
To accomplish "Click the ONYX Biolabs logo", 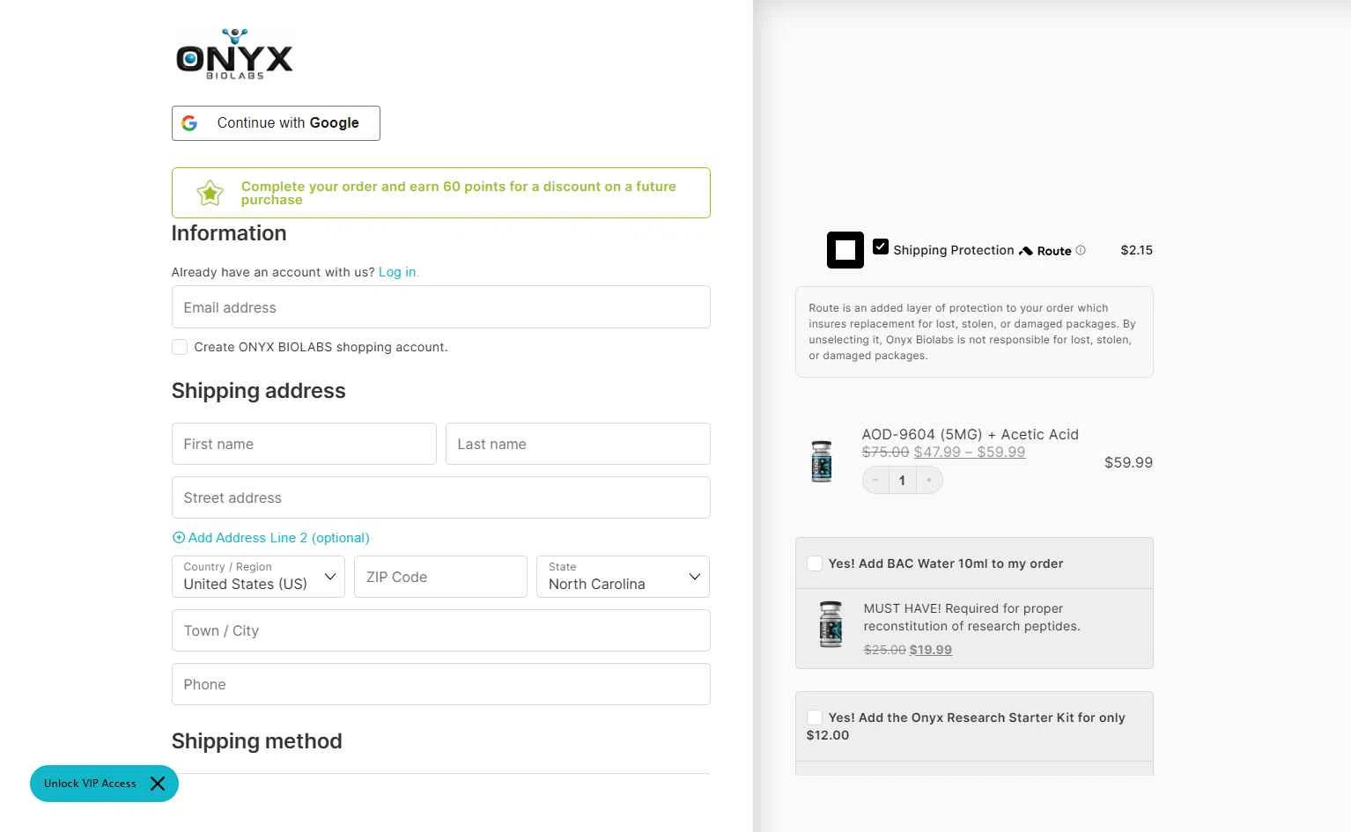I will coord(234,54).
